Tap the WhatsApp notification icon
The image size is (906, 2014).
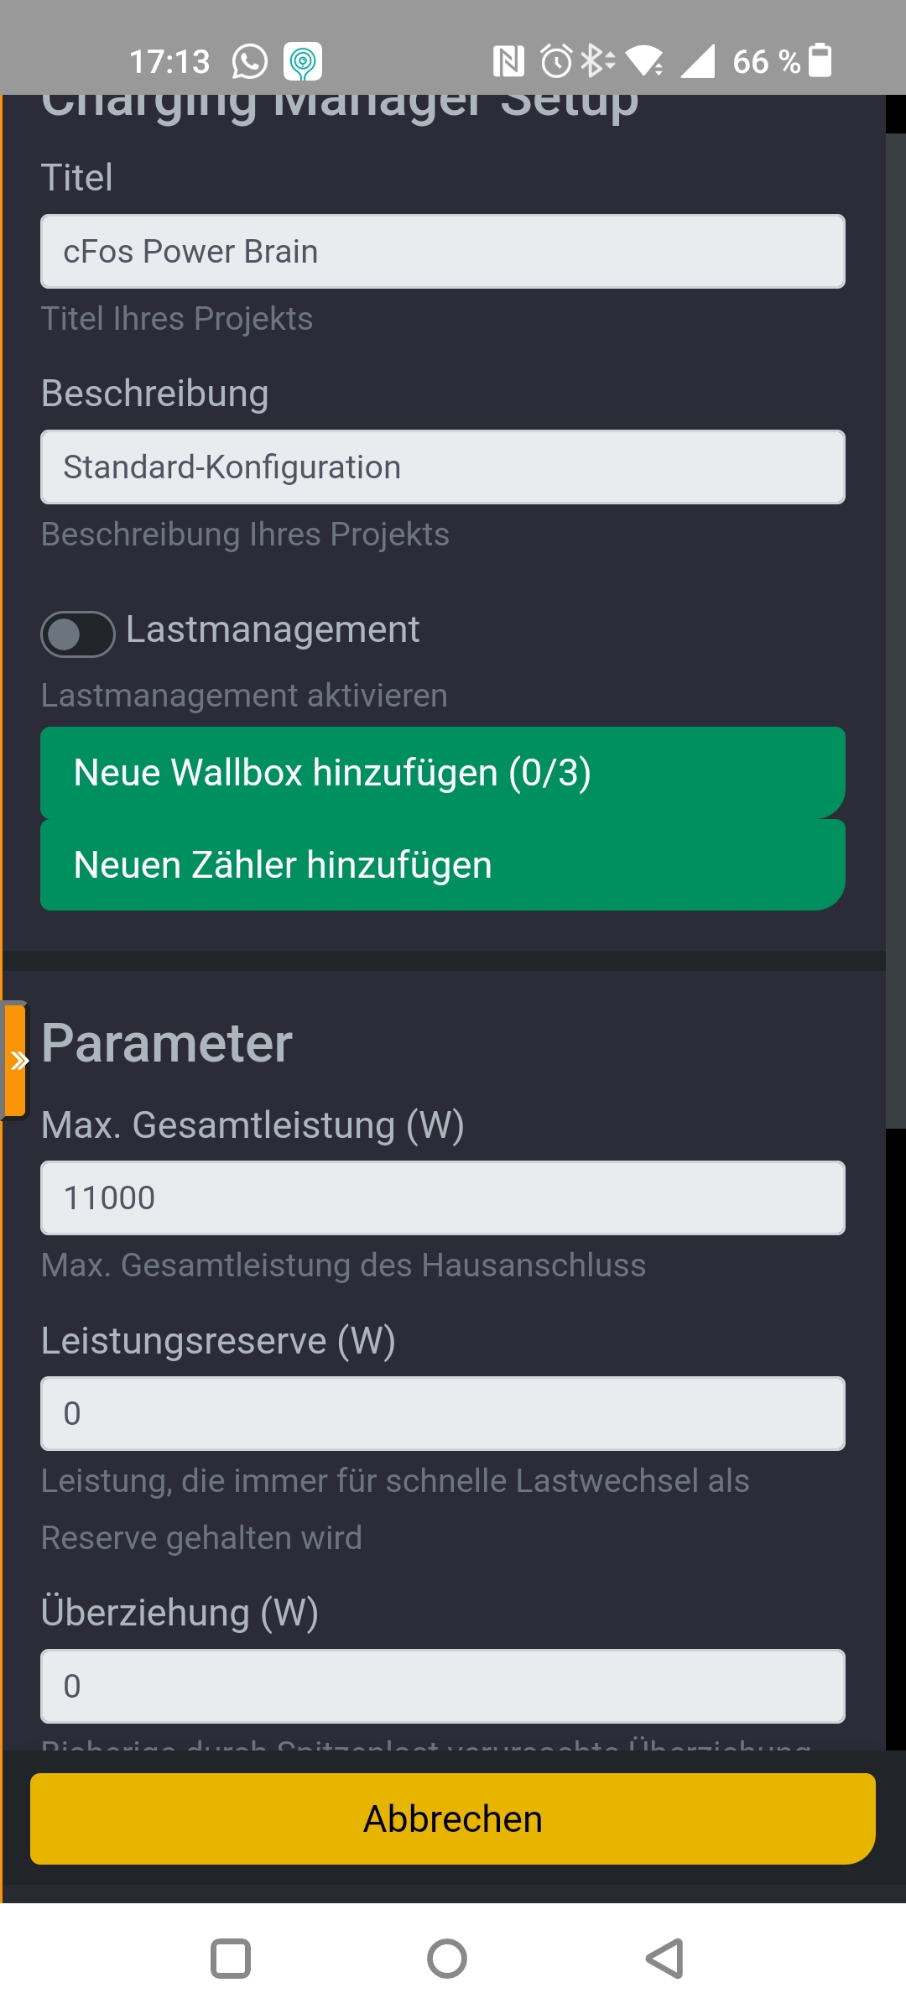pos(249,61)
